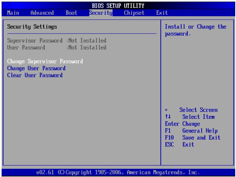This screenshot has width=236, height=177.
Task: Click the Select Screen key hint
Action: pos(198,110)
